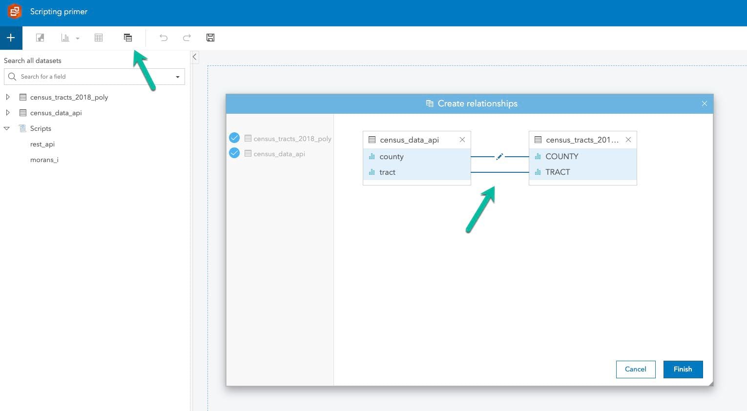The image size is (747, 411).
Task: Click the Redo icon
Action: (x=187, y=38)
